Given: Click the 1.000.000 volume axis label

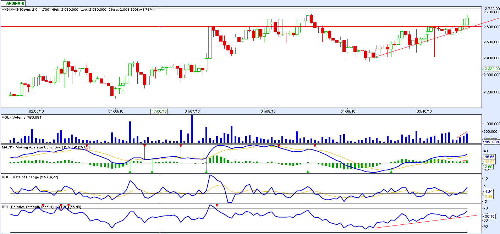Looking at the screenshot, I should tap(492, 124).
